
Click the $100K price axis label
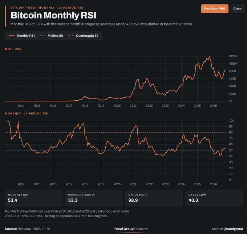pyautogui.click(x=233, y=64)
